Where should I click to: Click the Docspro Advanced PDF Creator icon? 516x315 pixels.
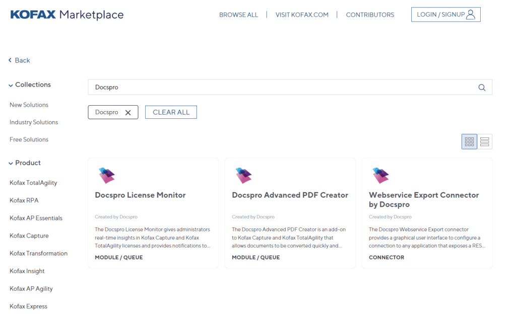click(x=243, y=175)
